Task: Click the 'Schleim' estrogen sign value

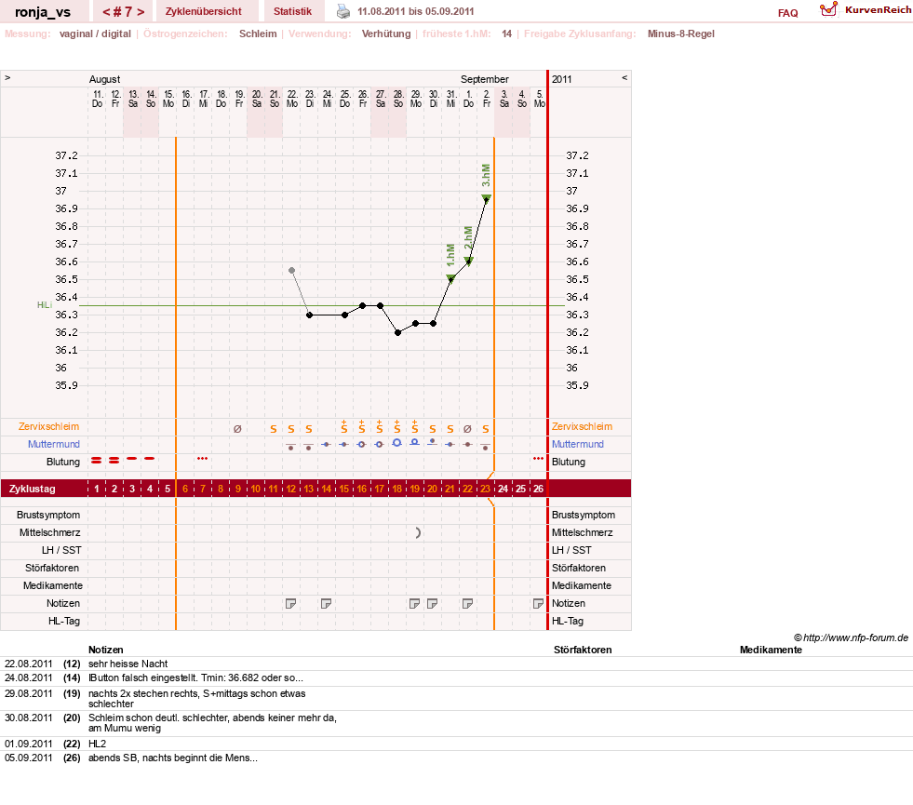Action: tap(258, 34)
